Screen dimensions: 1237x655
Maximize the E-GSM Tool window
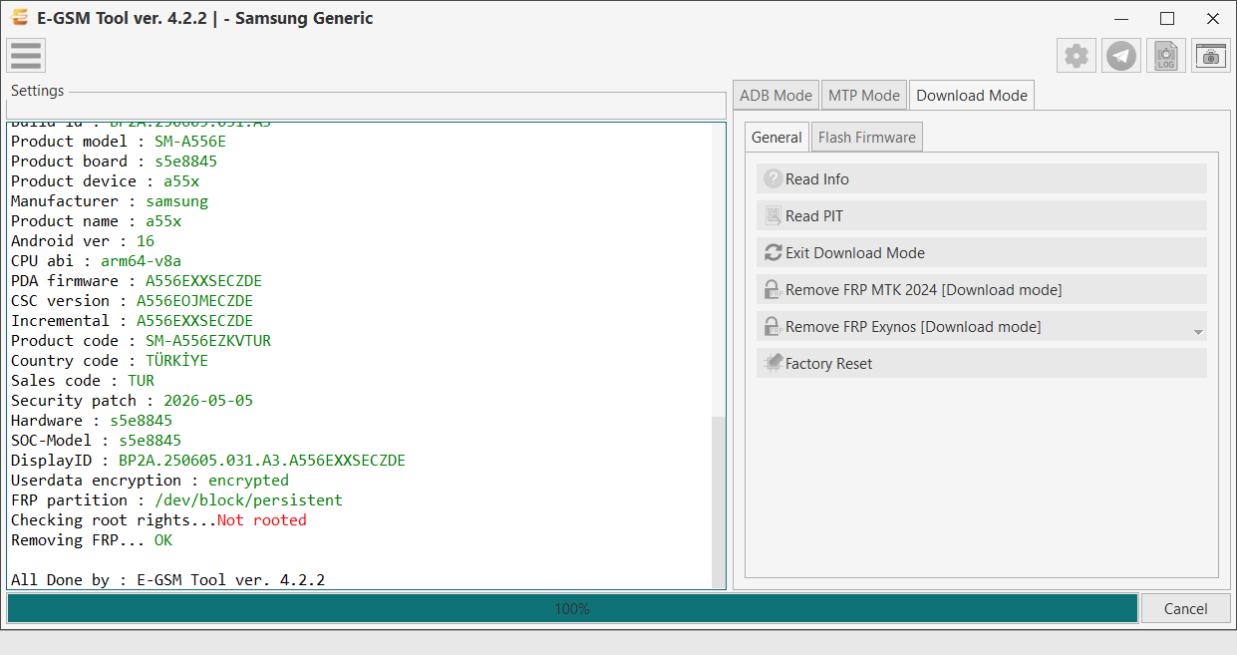tap(1167, 18)
